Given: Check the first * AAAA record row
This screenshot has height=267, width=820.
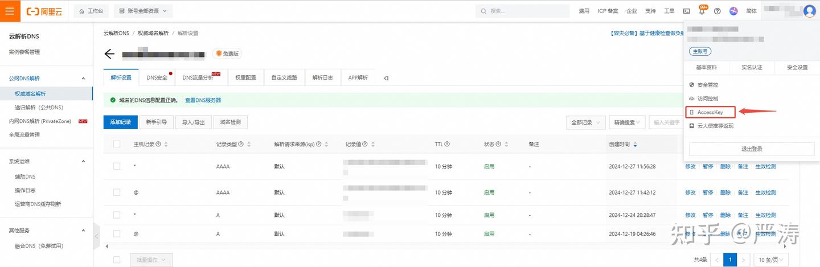Looking at the screenshot, I should [117, 166].
